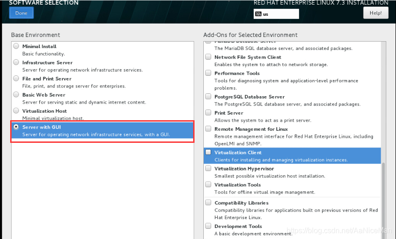Enable the Compatibility Libraries checkbox

[208, 202]
